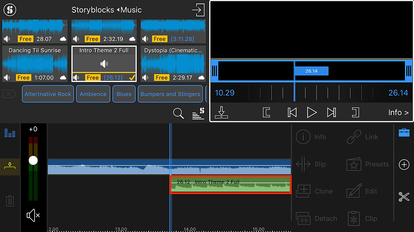Clear the genre filter tag icon

pyautogui.click(x=9, y=94)
